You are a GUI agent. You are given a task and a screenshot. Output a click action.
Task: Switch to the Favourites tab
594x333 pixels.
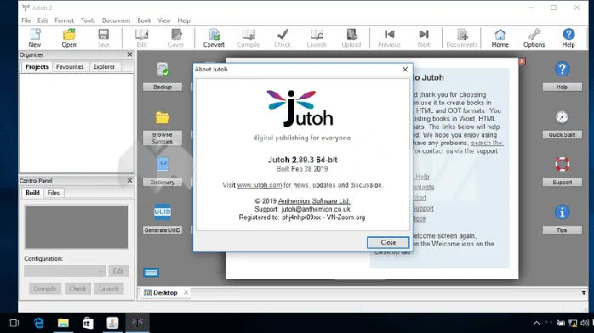coord(70,66)
